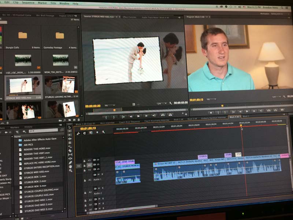Step forward one frame in Source monitor
The height and width of the screenshot is (220, 293).
coord(146,116)
